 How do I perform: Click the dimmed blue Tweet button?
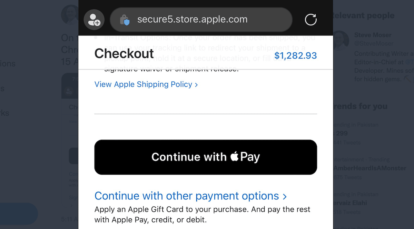(x=19, y=214)
